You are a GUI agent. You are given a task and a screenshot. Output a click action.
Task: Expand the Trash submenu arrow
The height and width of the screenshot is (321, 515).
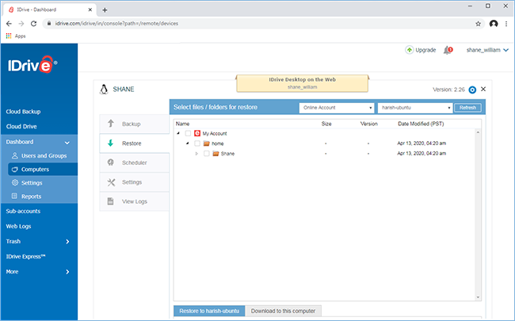pyautogui.click(x=67, y=242)
